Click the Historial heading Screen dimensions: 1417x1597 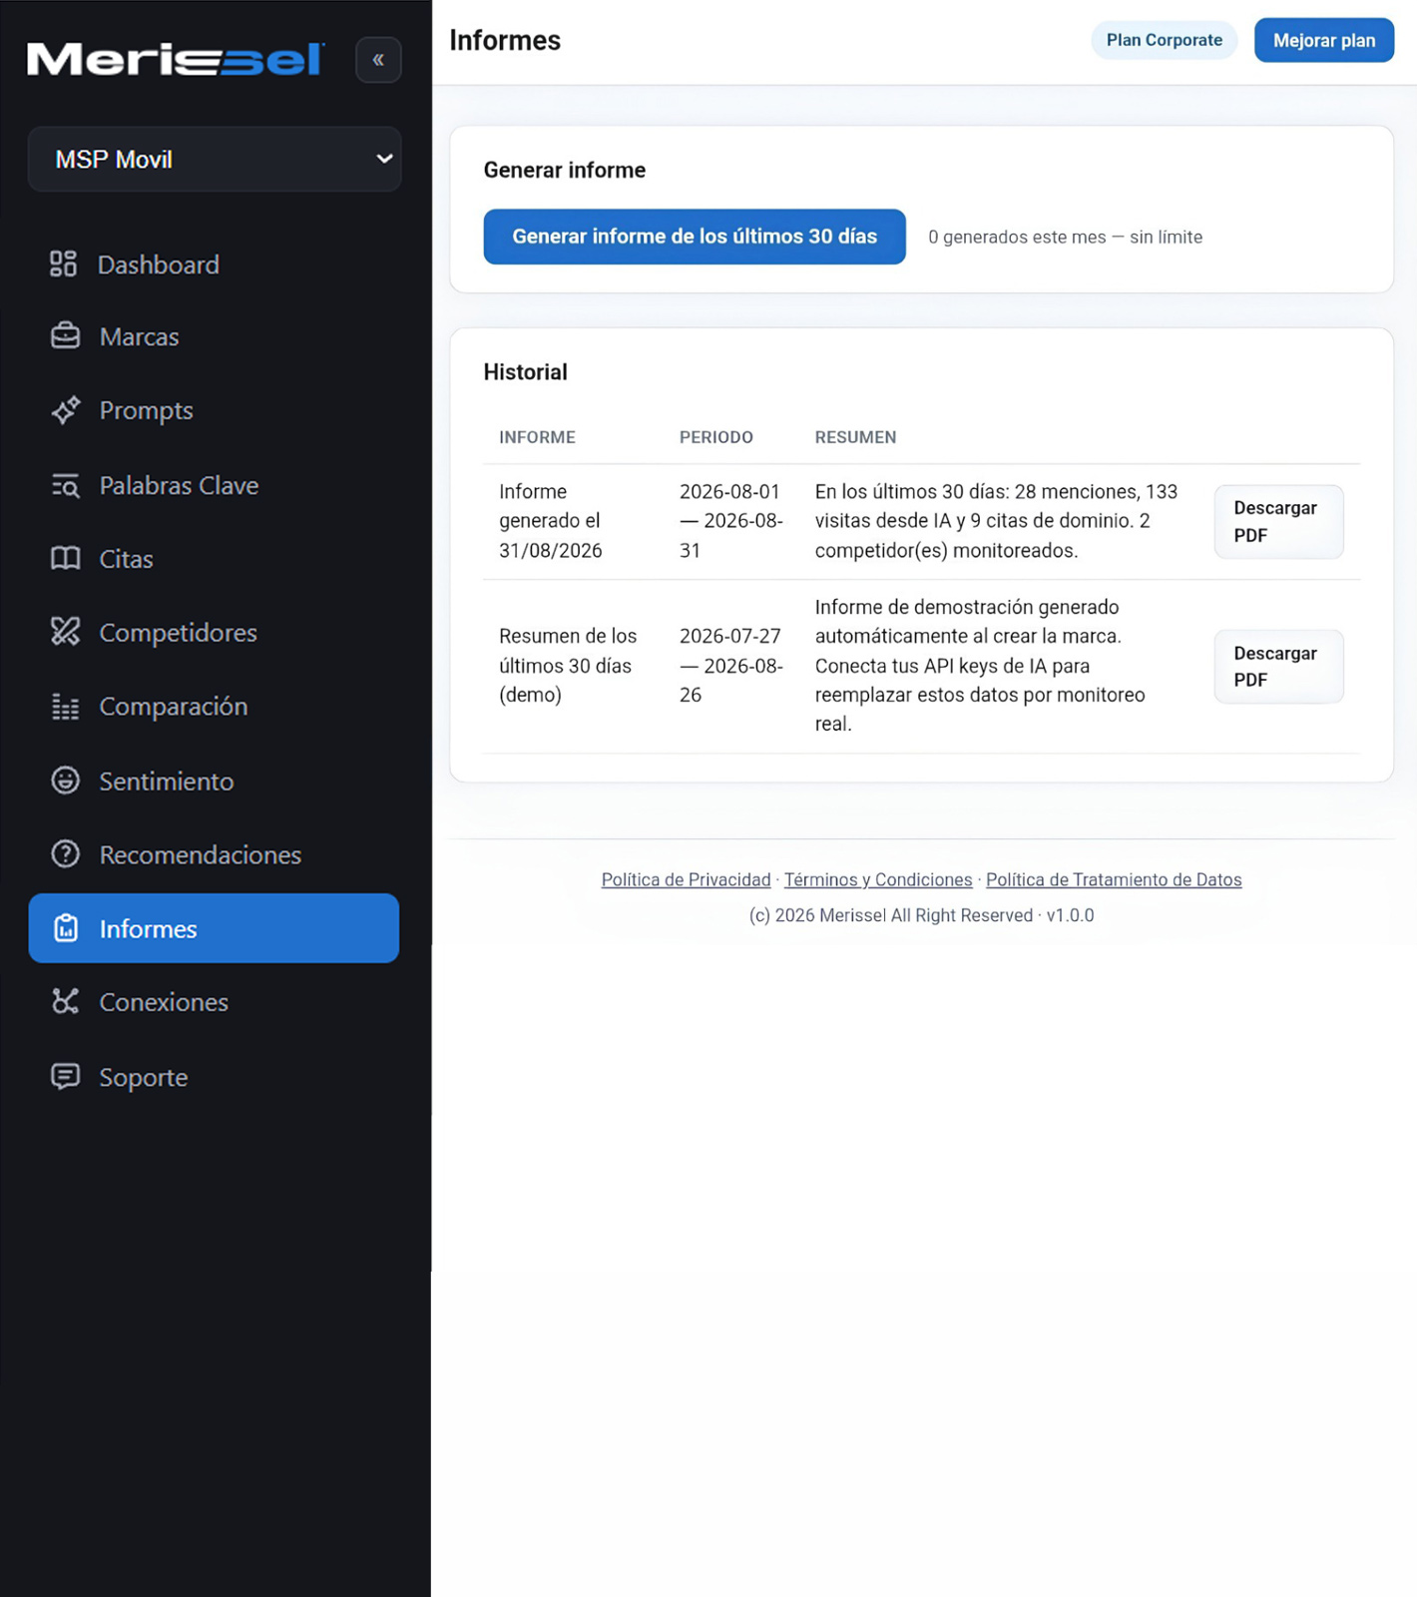click(525, 372)
